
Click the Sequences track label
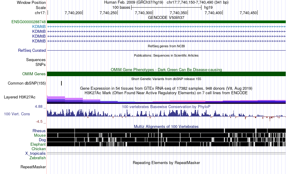pyautogui.click(x=36, y=60)
